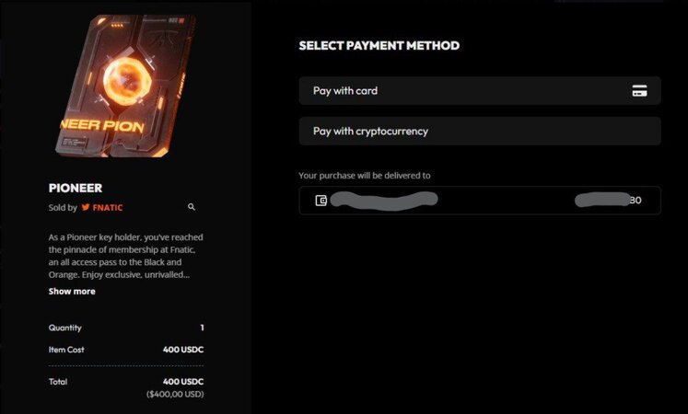Expand description with Show more

(x=72, y=292)
